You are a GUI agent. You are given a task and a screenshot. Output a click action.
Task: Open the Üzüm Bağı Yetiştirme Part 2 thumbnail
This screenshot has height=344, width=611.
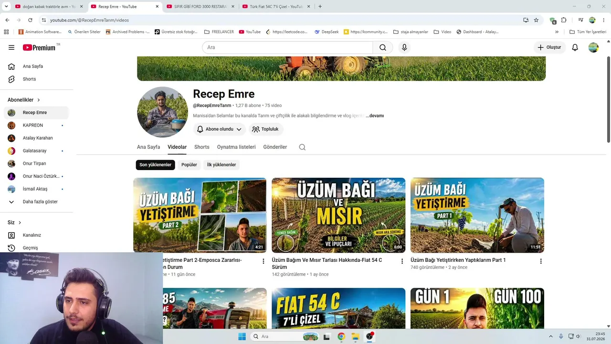(x=200, y=215)
